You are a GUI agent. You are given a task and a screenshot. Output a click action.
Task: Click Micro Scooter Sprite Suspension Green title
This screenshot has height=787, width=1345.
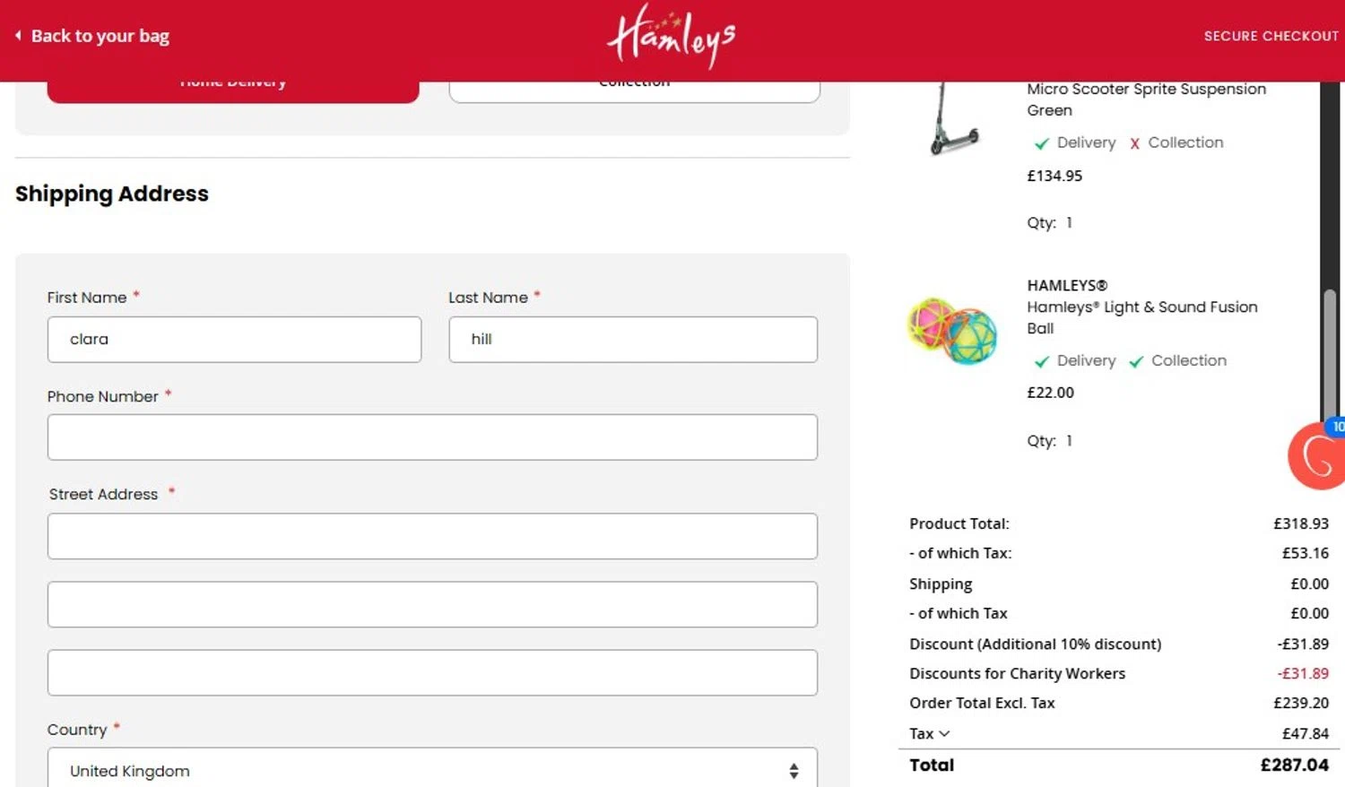pyautogui.click(x=1147, y=99)
